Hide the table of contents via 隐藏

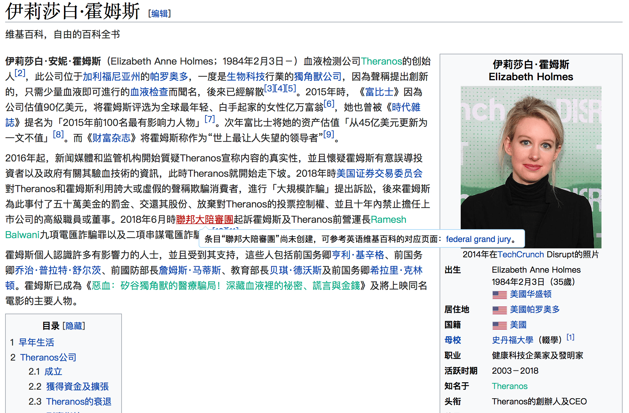point(74,326)
